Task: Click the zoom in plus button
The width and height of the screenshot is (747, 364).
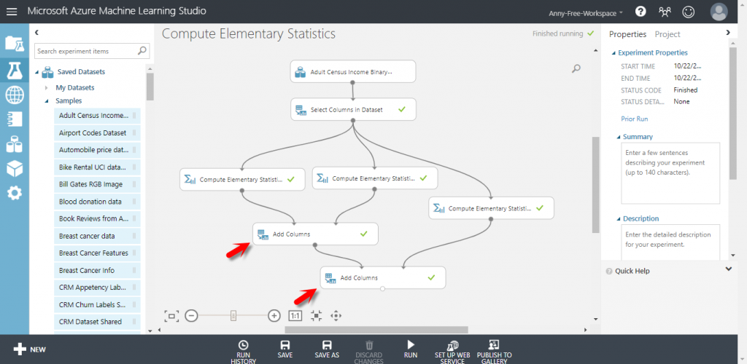Action: 274,315
